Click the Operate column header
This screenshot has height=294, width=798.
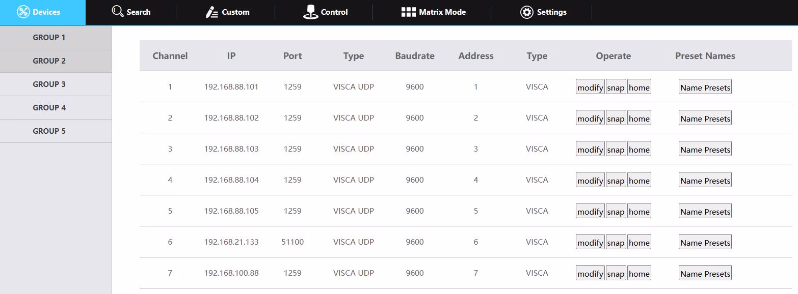[614, 56]
